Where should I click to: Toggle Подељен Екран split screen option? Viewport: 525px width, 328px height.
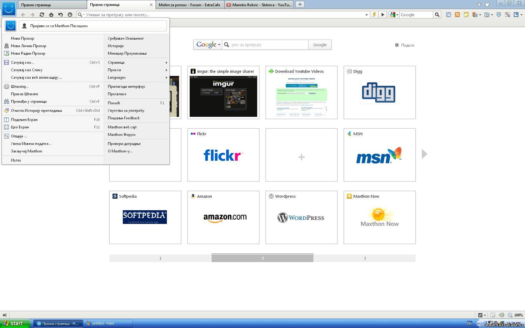tap(24, 120)
